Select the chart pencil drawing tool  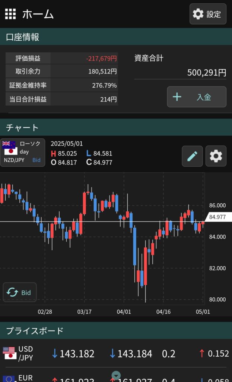[x=192, y=156]
